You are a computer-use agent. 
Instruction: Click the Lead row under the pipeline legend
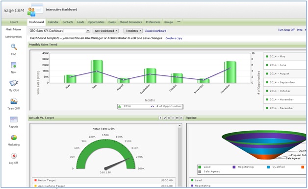pyautogui.click(x=248, y=180)
